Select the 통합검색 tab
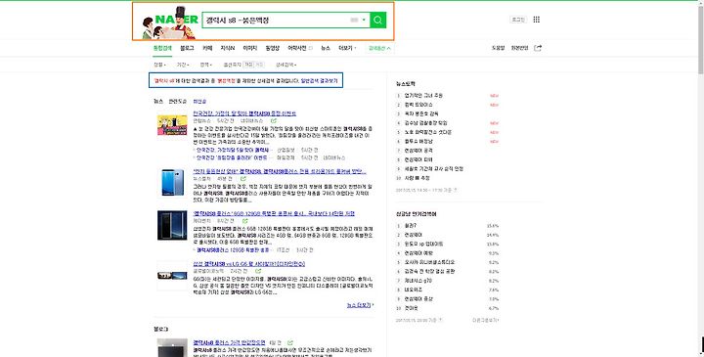The width and height of the screenshot is (704, 357). pos(162,48)
